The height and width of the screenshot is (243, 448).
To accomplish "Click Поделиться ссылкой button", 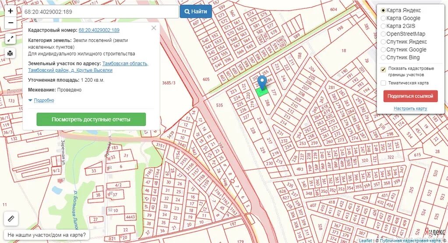I will [x=410, y=96].
